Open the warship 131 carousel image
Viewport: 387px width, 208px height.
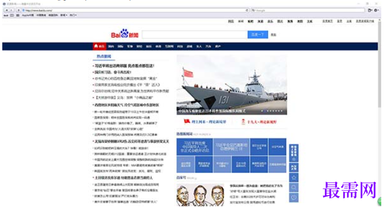pyautogui.click(x=232, y=85)
